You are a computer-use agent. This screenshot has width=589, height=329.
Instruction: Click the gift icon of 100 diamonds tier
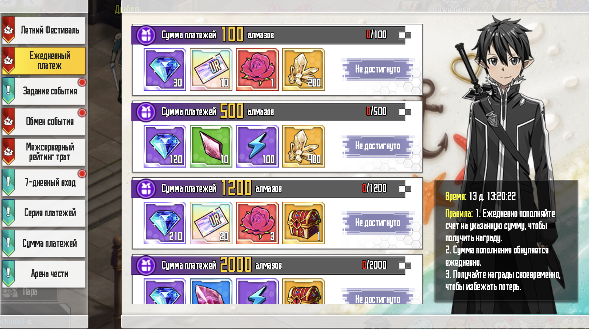146,35
